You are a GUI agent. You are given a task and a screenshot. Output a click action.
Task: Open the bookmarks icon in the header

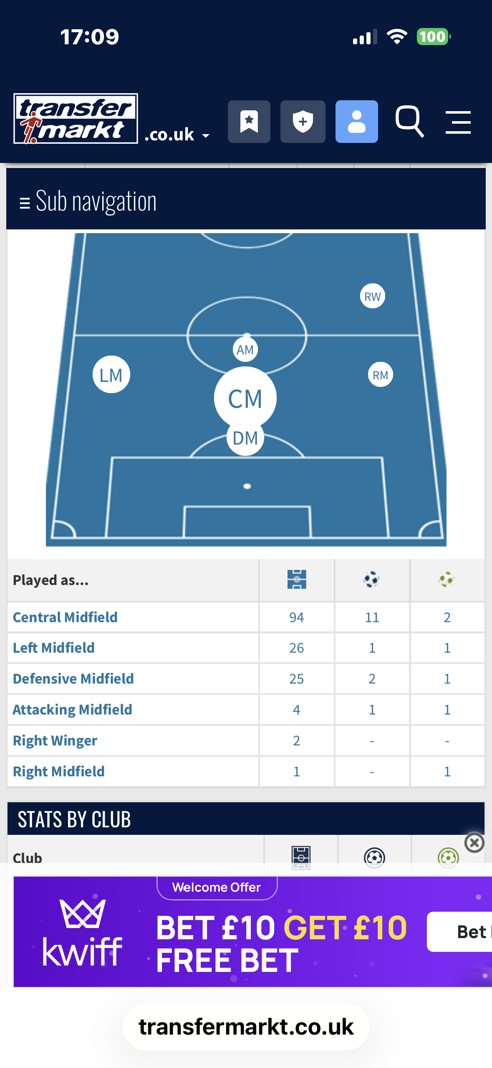click(249, 122)
